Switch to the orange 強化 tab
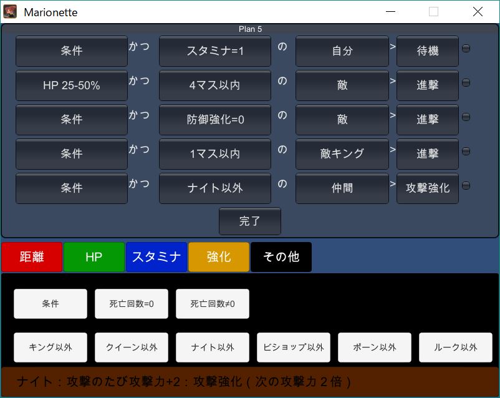This screenshot has height=398, width=500. 219,257
